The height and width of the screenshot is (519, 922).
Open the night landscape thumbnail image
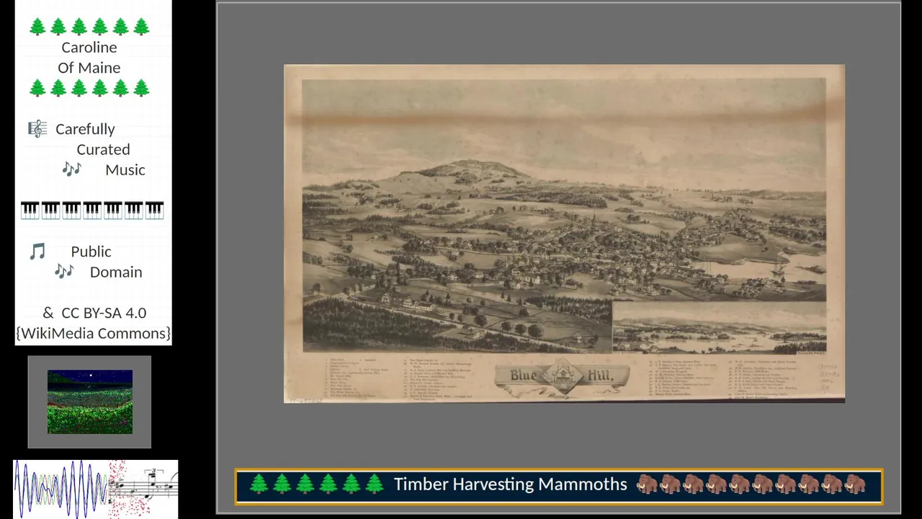coord(90,402)
